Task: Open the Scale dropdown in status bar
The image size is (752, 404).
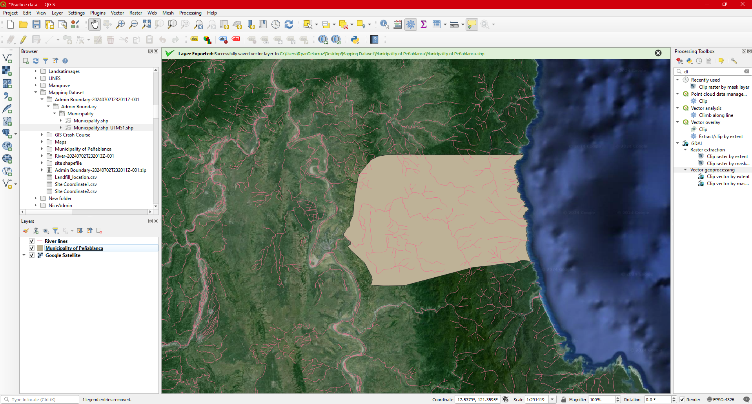Action: pos(552,400)
